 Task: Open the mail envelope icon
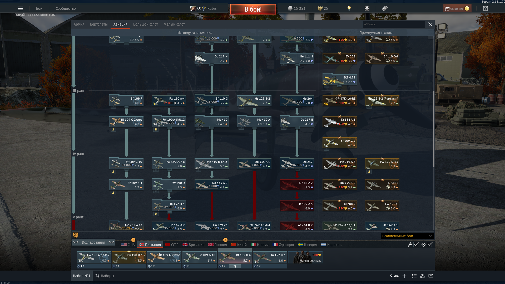click(431, 276)
